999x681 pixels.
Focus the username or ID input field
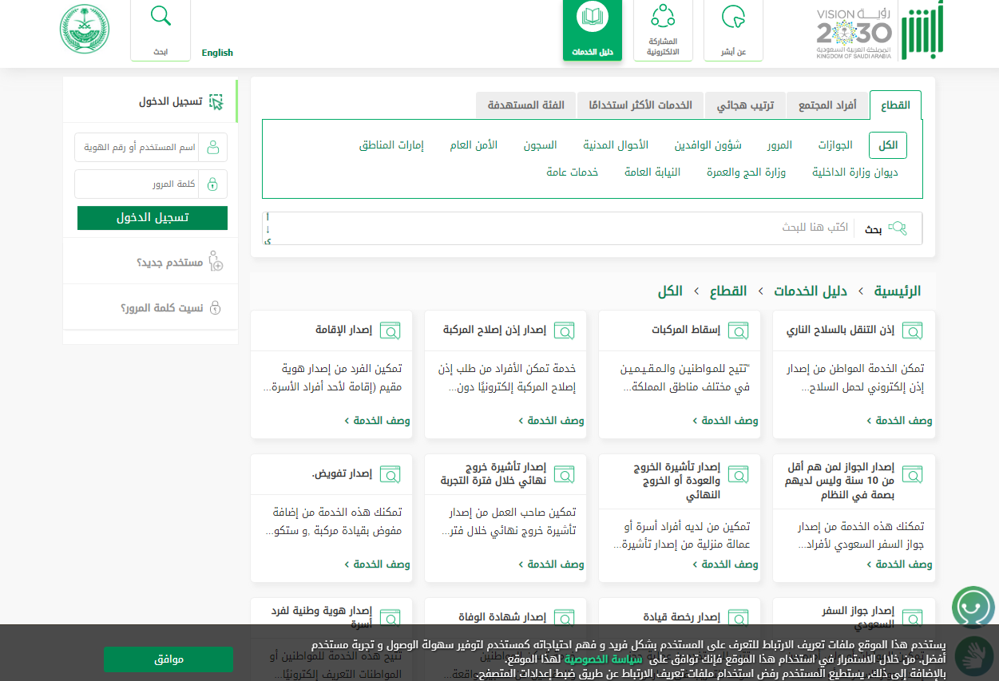click(x=137, y=148)
